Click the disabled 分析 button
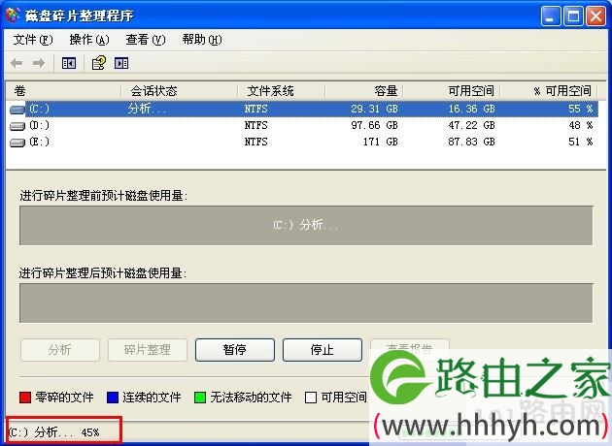612x446 pixels. pos(59,349)
